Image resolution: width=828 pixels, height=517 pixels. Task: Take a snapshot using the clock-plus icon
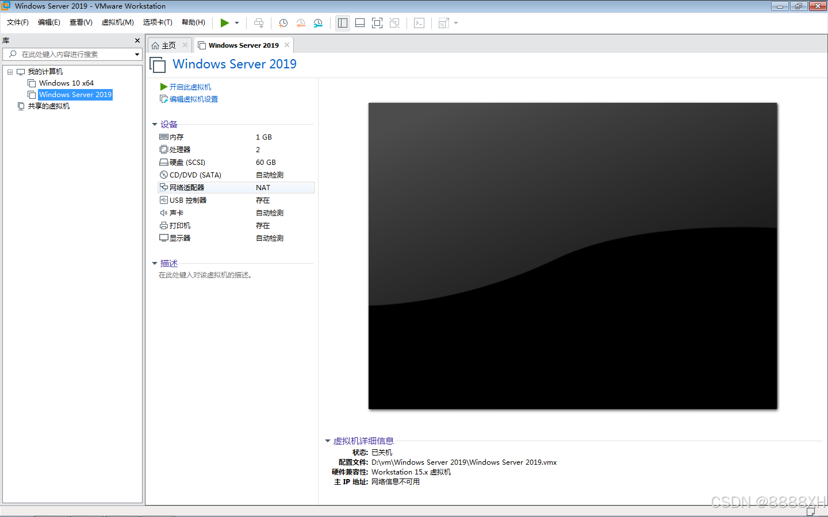[x=283, y=23]
